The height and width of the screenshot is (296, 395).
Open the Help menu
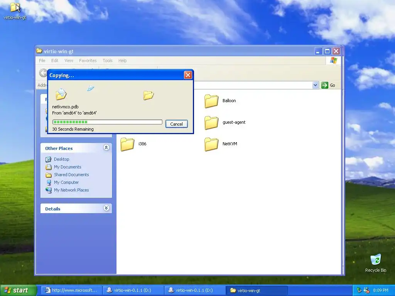(122, 61)
